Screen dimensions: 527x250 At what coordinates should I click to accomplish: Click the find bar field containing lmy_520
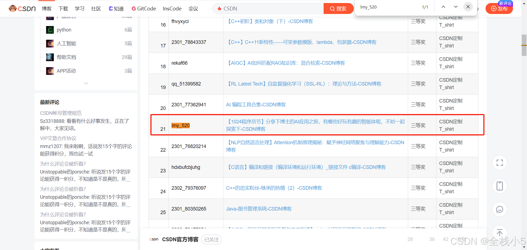tap(388, 7)
